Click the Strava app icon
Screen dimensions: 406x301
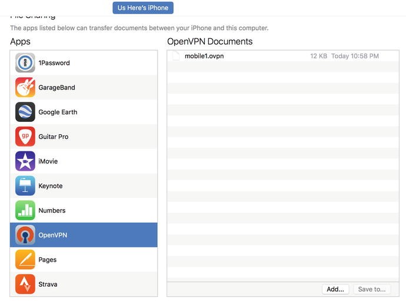click(25, 284)
